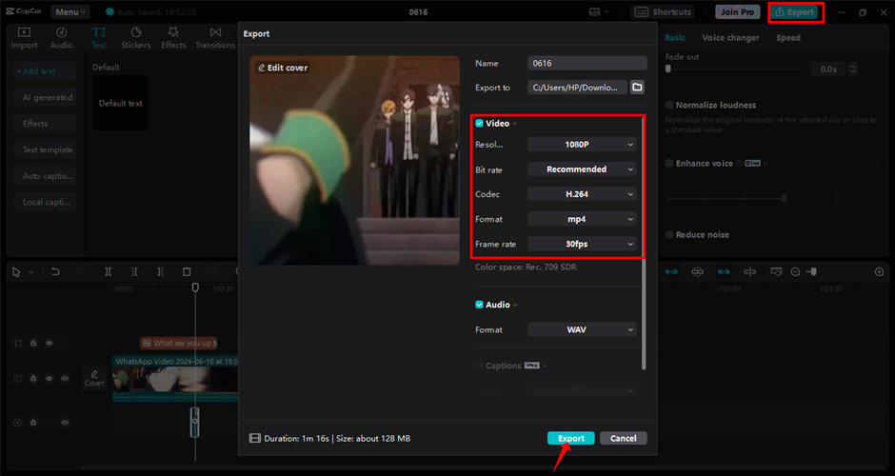This screenshot has width=895, height=476.
Task: Open the Transitions panel
Action: point(215,38)
